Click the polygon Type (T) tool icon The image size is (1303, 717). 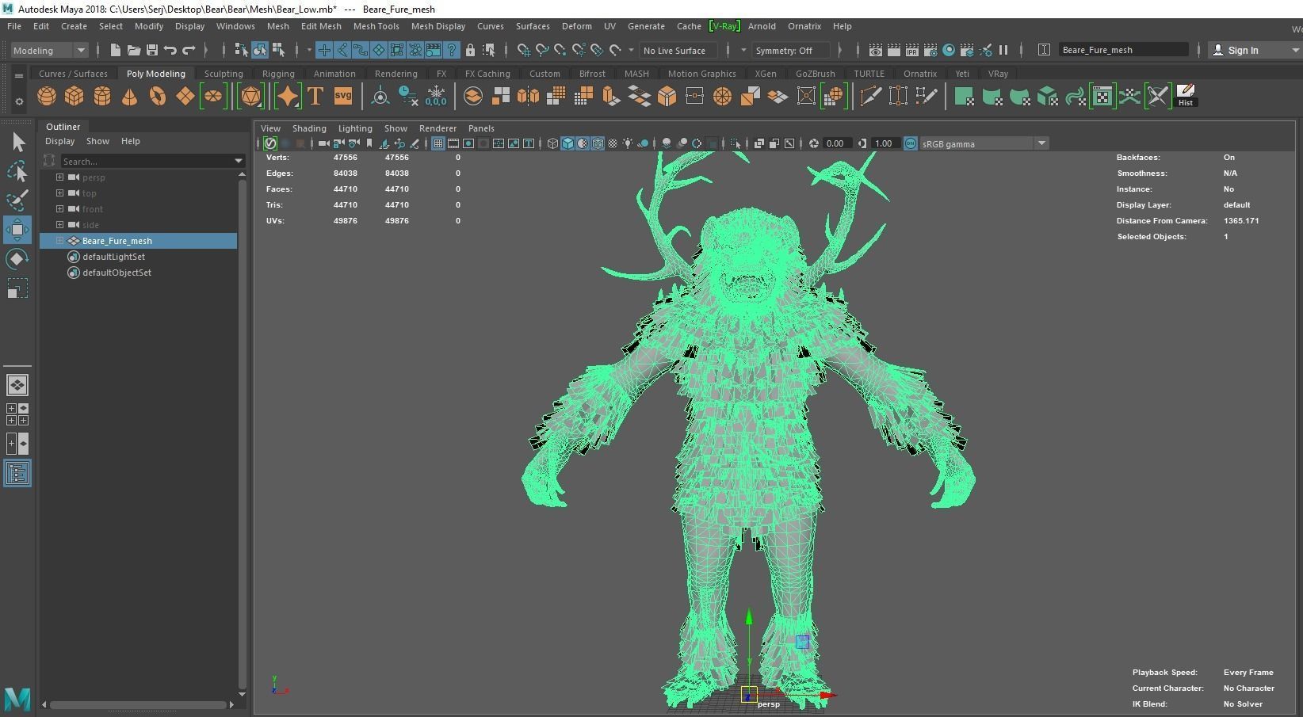click(x=315, y=97)
